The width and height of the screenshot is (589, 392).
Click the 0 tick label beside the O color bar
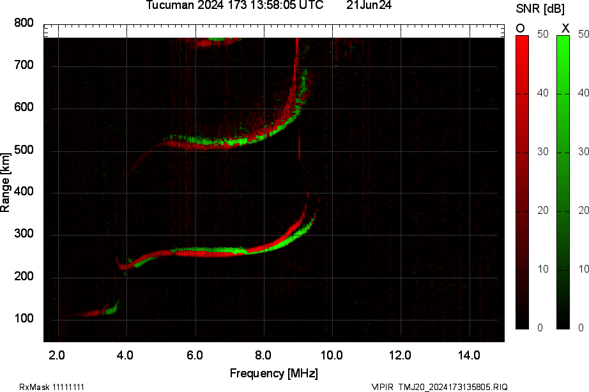tap(540, 328)
